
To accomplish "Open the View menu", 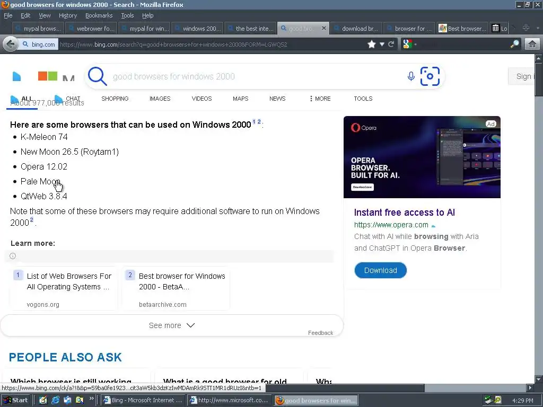I will pyautogui.click(x=45, y=15).
